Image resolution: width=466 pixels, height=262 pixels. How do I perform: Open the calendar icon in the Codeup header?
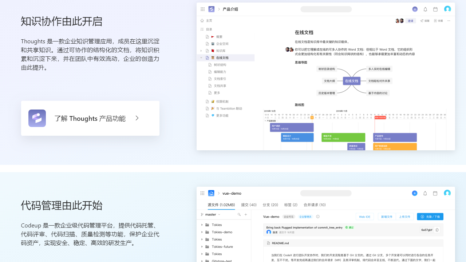click(435, 193)
